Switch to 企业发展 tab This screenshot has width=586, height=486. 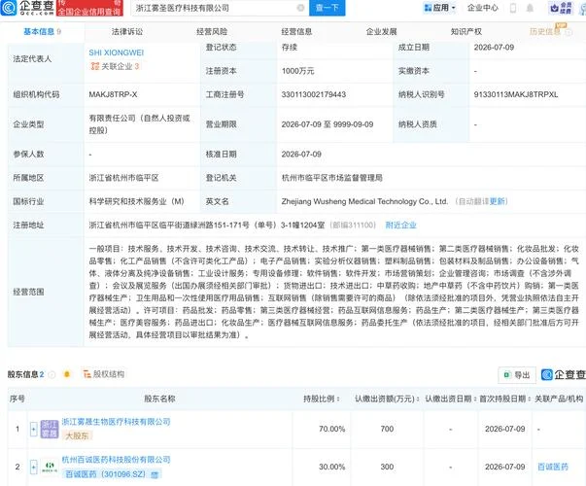(381, 32)
